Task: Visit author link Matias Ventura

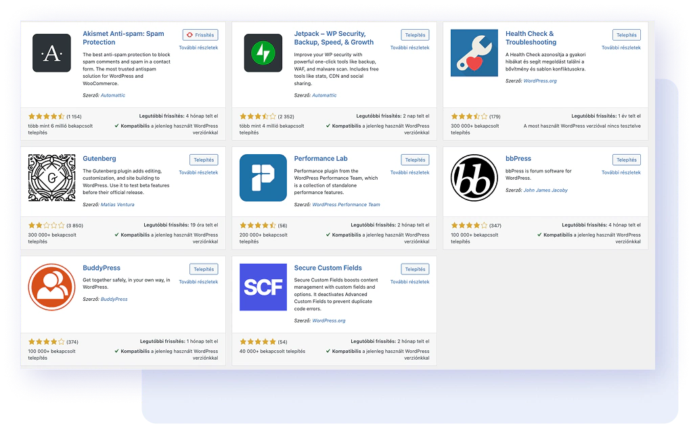Action: [117, 204]
